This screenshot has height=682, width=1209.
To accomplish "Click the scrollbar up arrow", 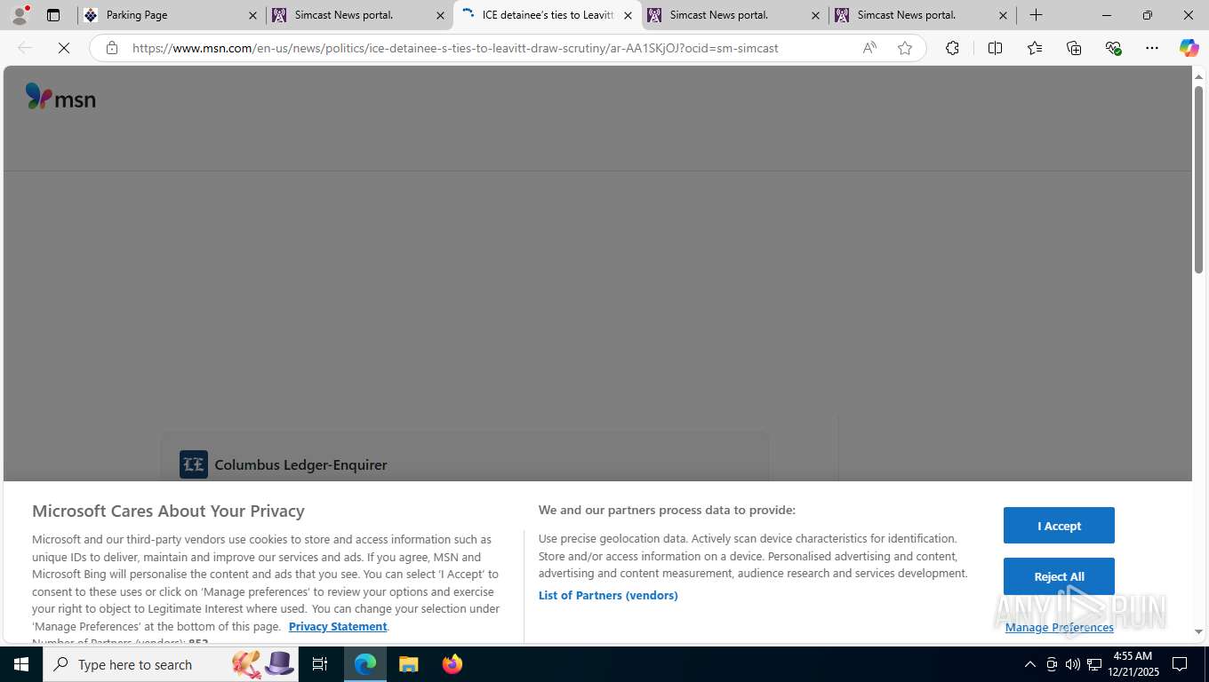I will tap(1198, 77).
